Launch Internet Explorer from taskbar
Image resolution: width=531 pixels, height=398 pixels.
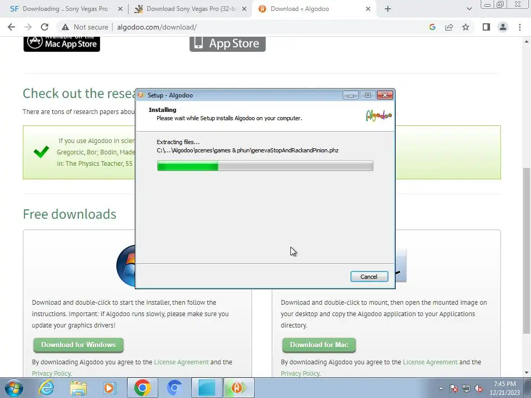[x=46, y=388]
